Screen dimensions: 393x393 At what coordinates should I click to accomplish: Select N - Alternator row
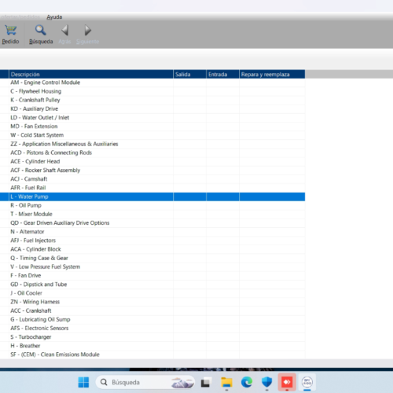pyautogui.click(x=152, y=232)
